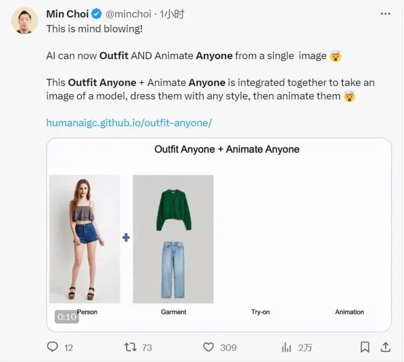The height and width of the screenshot is (362, 404).
Task: Open the three-dot more options menu
Action: 386,14
